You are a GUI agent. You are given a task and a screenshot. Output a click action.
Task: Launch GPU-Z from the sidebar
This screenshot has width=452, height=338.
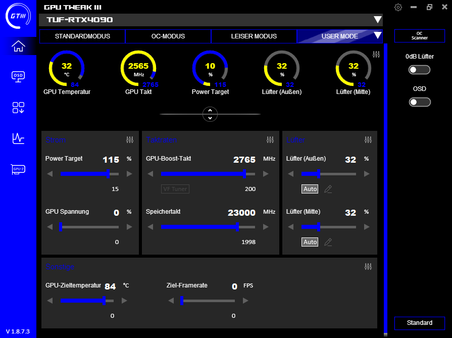pos(18,169)
